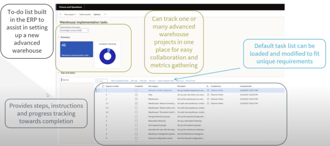
Task: Click the Filter input field
Action: [x=102, y=80]
